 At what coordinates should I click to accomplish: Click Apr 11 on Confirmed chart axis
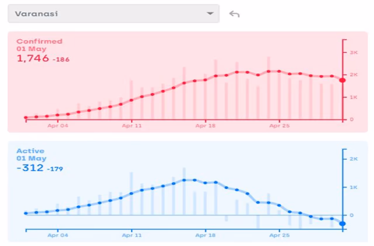pyautogui.click(x=131, y=126)
